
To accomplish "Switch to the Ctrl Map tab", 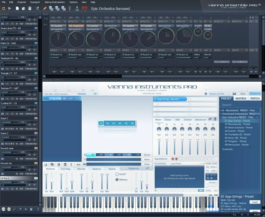I will (66, 169).
